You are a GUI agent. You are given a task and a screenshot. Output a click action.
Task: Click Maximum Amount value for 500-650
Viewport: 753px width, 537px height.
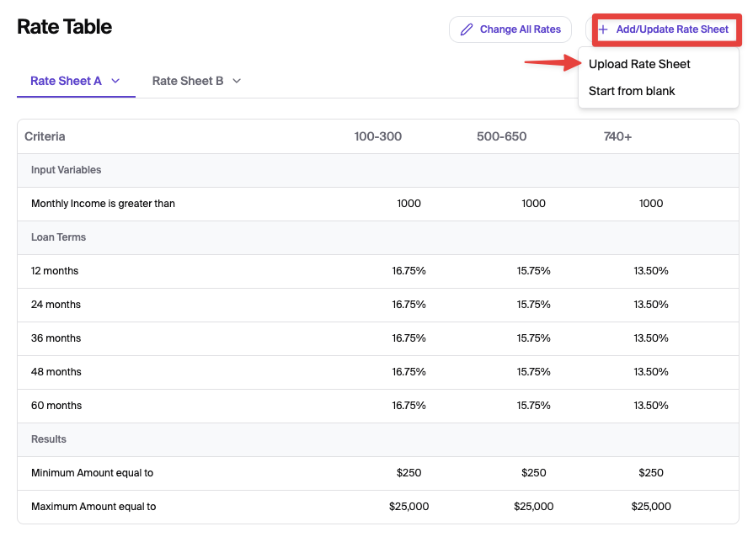coord(533,507)
